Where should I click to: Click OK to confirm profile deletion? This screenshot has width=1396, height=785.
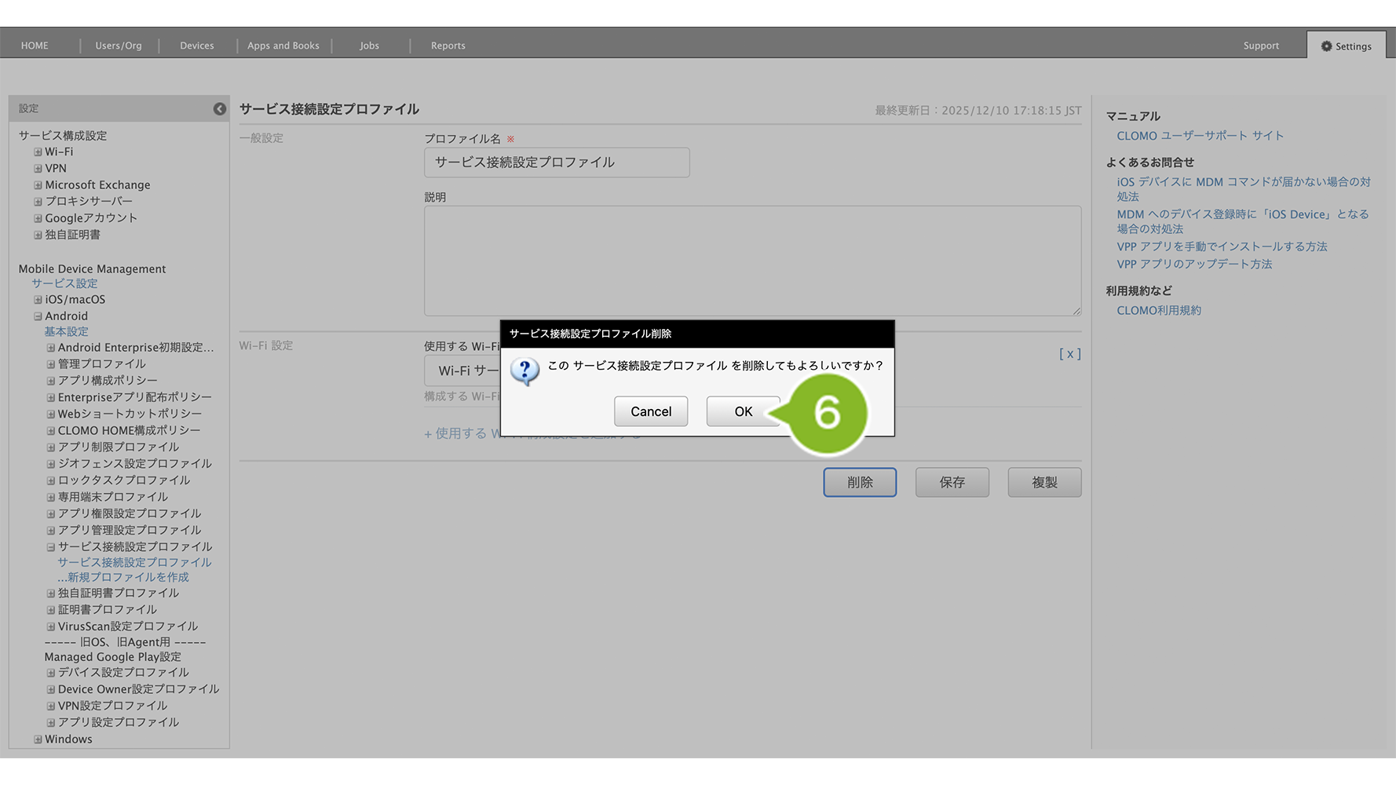(x=742, y=411)
